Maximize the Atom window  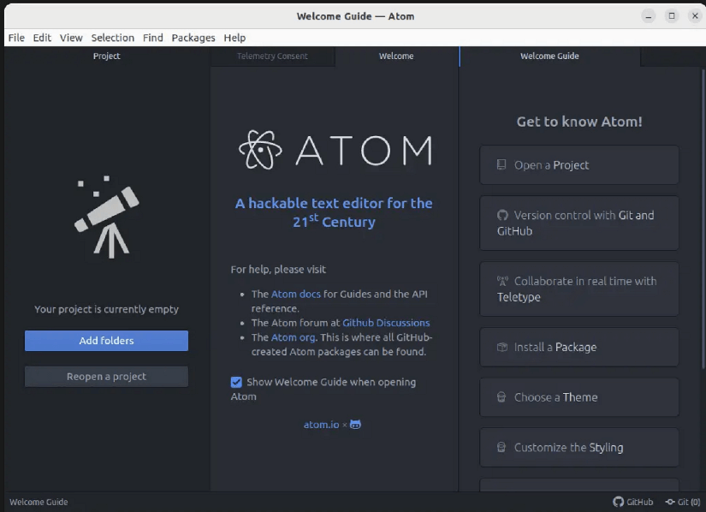(x=672, y=16)
